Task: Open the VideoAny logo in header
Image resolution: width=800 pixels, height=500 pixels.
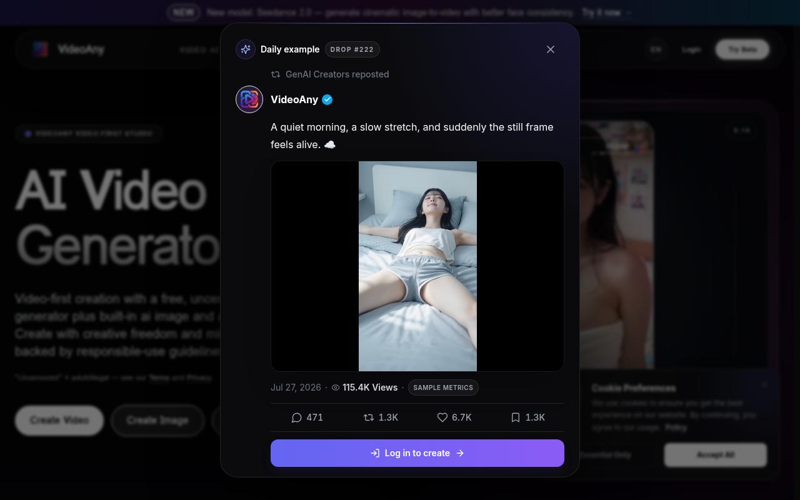Action: click(x=69, y=49)
